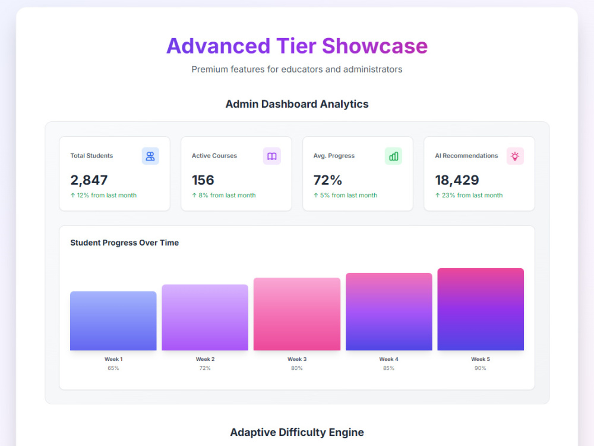Viewport: 594px width, 446px height.
Task: Select the Week 3 chart bar
Action: click(x=297, y=314)
